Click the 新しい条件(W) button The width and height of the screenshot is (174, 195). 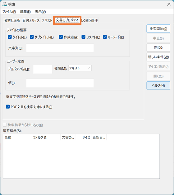click(158, 57)
